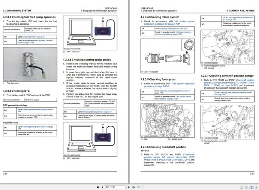Click the greyed next view icon

click(x=143, y=187)
